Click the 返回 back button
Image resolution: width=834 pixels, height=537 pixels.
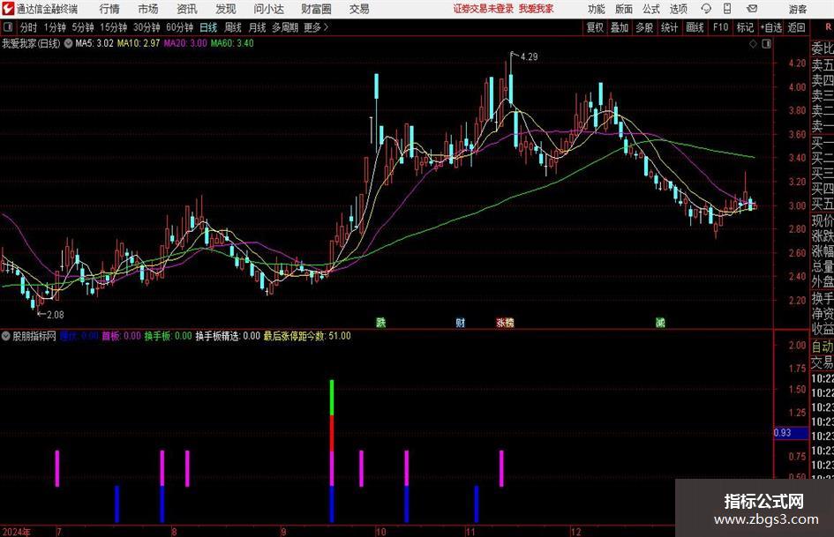(x=796, y=27)
